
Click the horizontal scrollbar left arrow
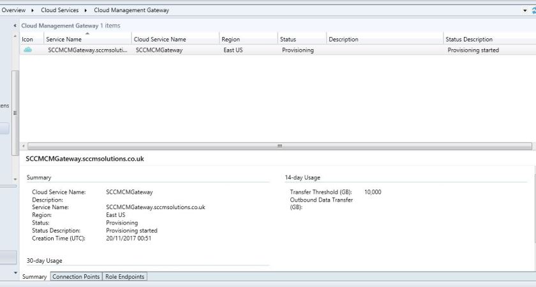point(24,146)
